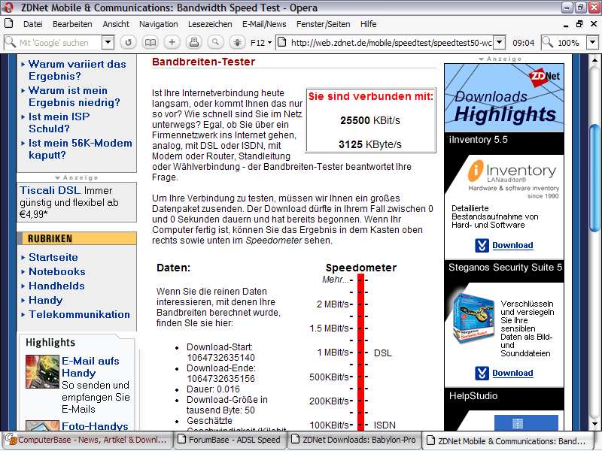Open the E-Mail/News menu
This screenshot has width=602, height=451.
264,24
